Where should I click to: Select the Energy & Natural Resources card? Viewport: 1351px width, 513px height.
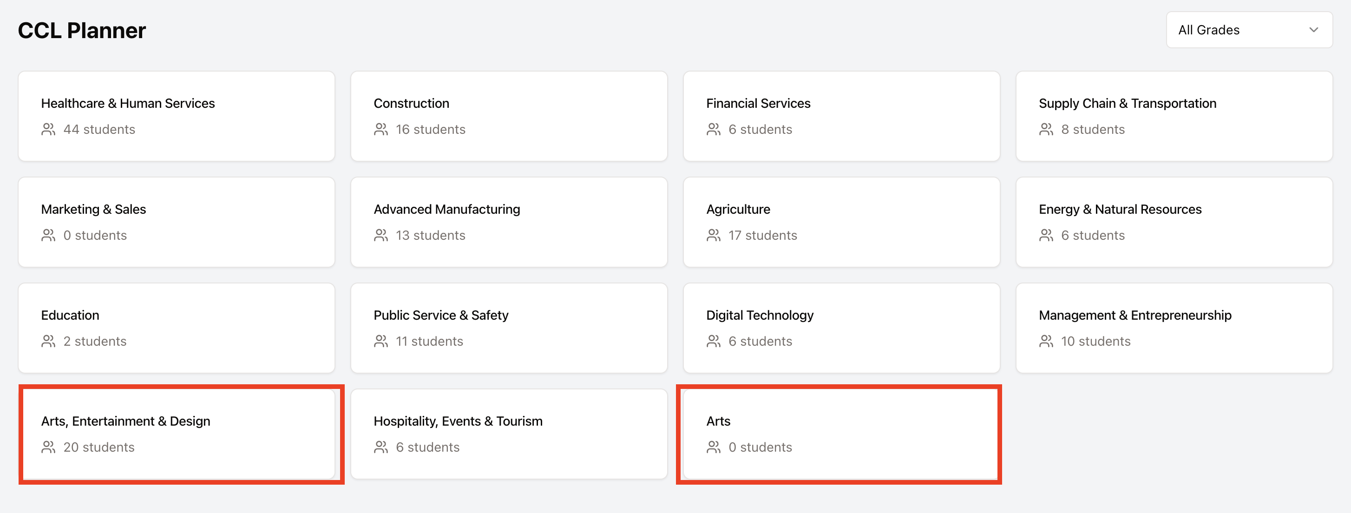(x=1174, y=222)
